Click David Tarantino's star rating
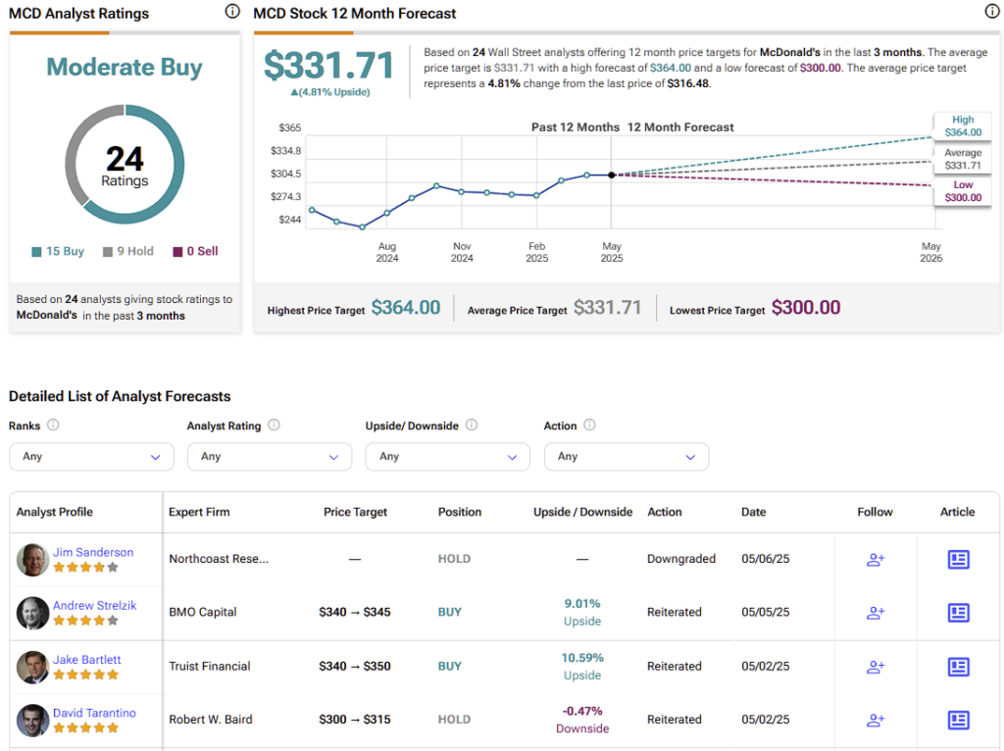This screenshot has height=751, width=1004. pos(86,727)
